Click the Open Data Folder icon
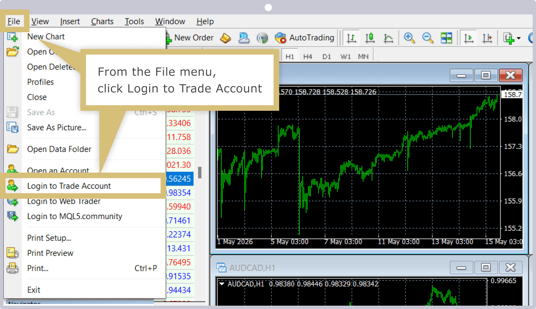Viewport: 536px width, 309px height. (12, 149)
